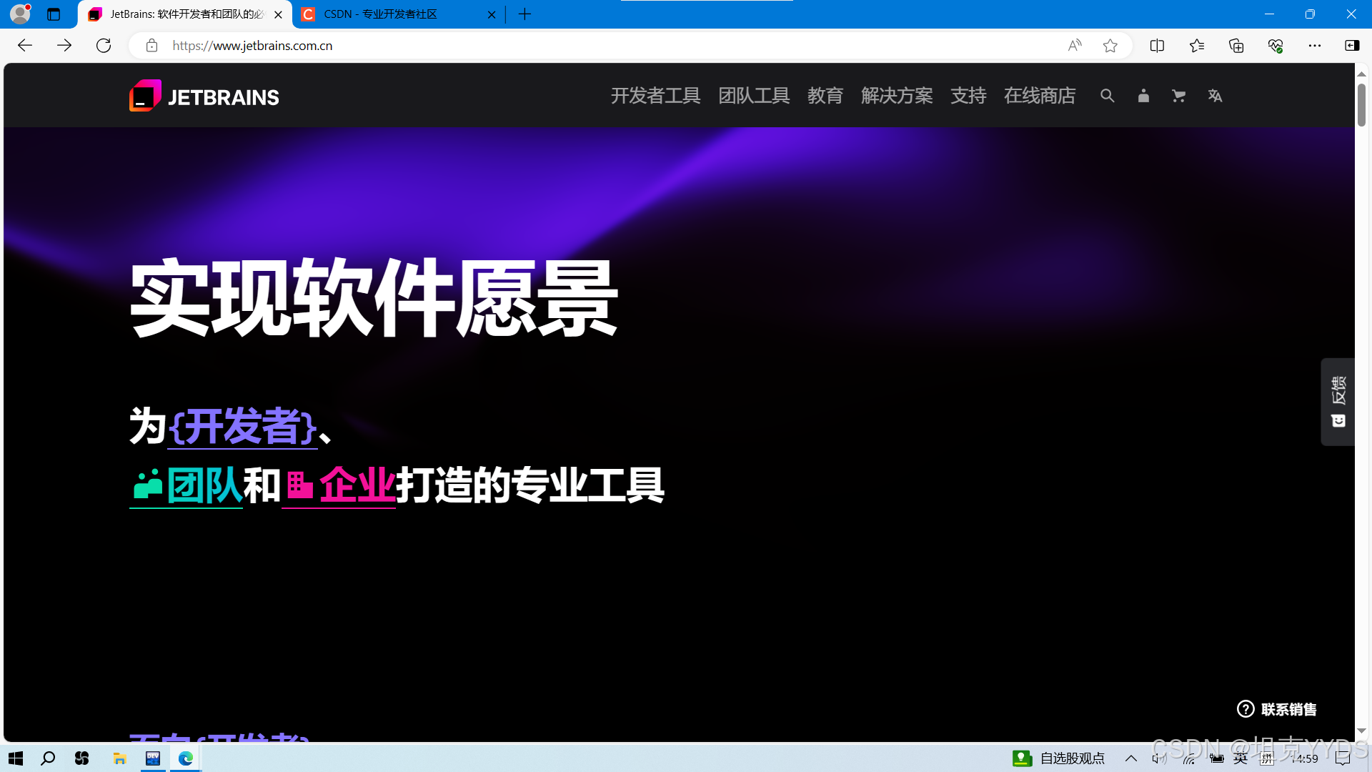Open the 开发者工具 menu
Screen dimensions: 1372x772
point(655,96)
